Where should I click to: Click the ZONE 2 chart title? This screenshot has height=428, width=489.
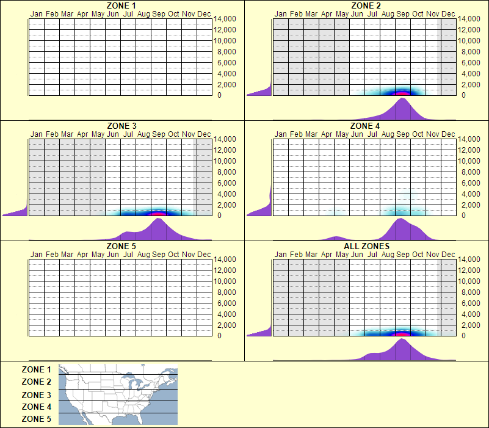[x=365, y=5]
